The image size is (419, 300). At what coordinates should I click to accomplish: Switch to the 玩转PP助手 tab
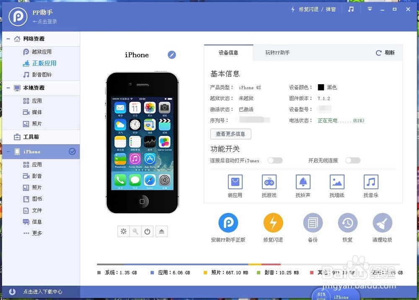tap(277, 53)
